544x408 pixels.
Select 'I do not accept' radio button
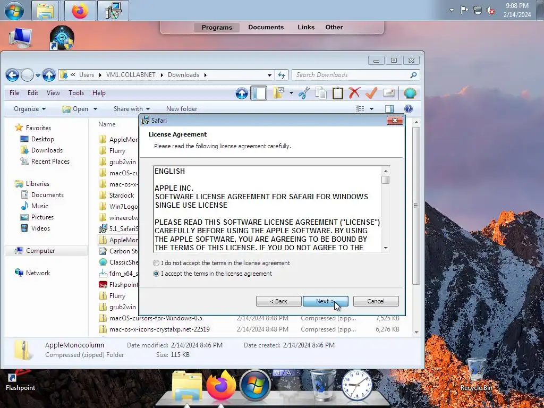coord(156,263)
